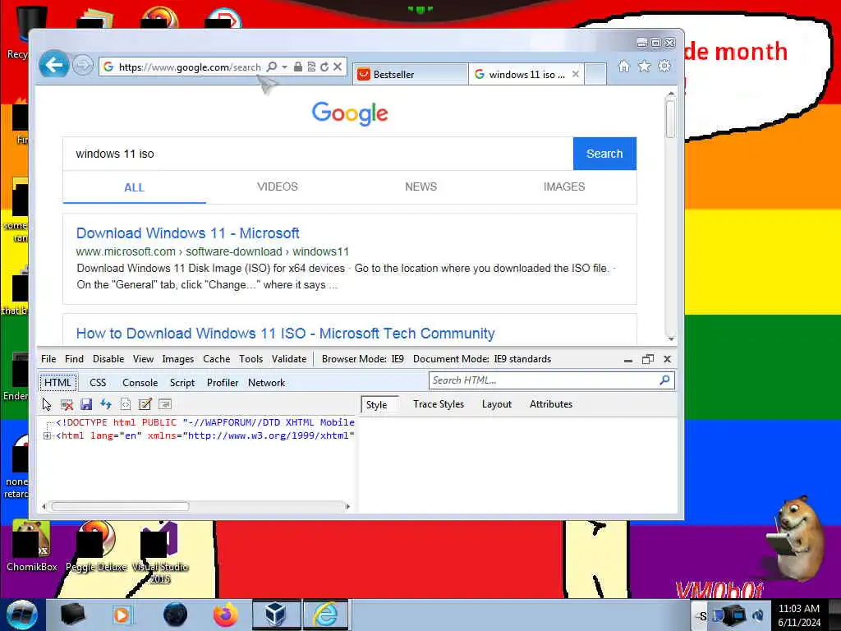Open the Cache menu in Developer Tools
Image resolution: width=841 pixels, height=631 pixels.
217,359
